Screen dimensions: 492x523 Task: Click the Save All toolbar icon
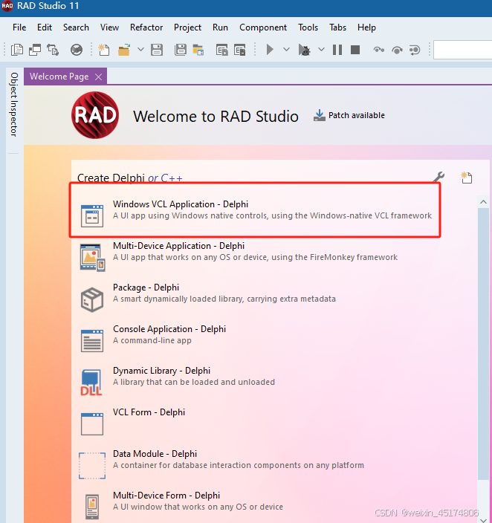coord(181,50)
